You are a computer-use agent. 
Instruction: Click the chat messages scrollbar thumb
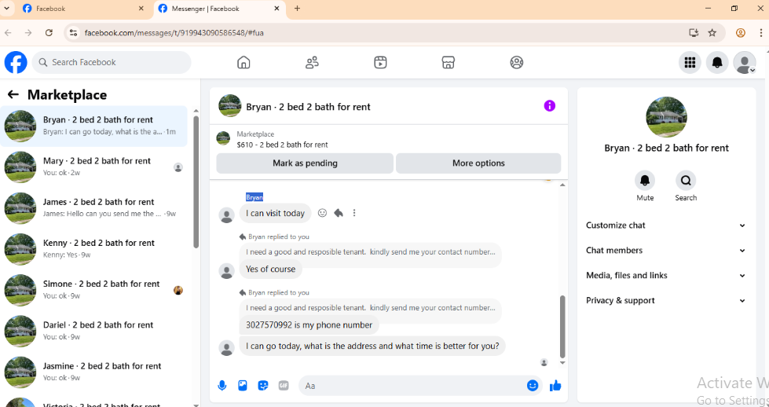(x=562, y=326)
